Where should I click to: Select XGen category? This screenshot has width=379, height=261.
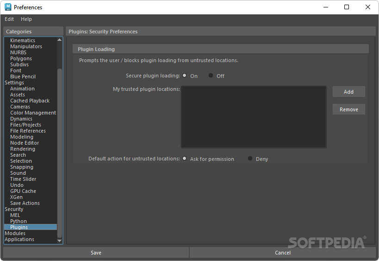tap(17, 197)
